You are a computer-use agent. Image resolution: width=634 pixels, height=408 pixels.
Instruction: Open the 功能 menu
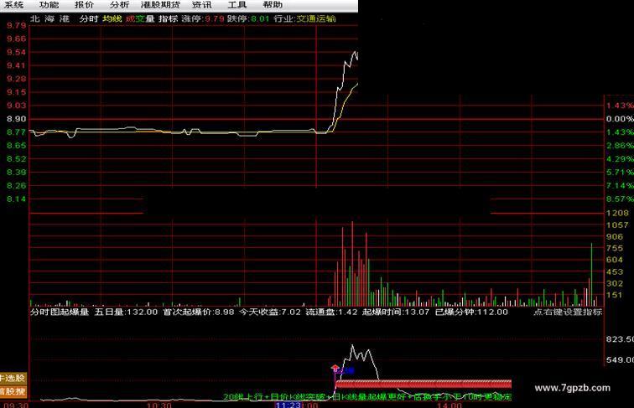49,5
